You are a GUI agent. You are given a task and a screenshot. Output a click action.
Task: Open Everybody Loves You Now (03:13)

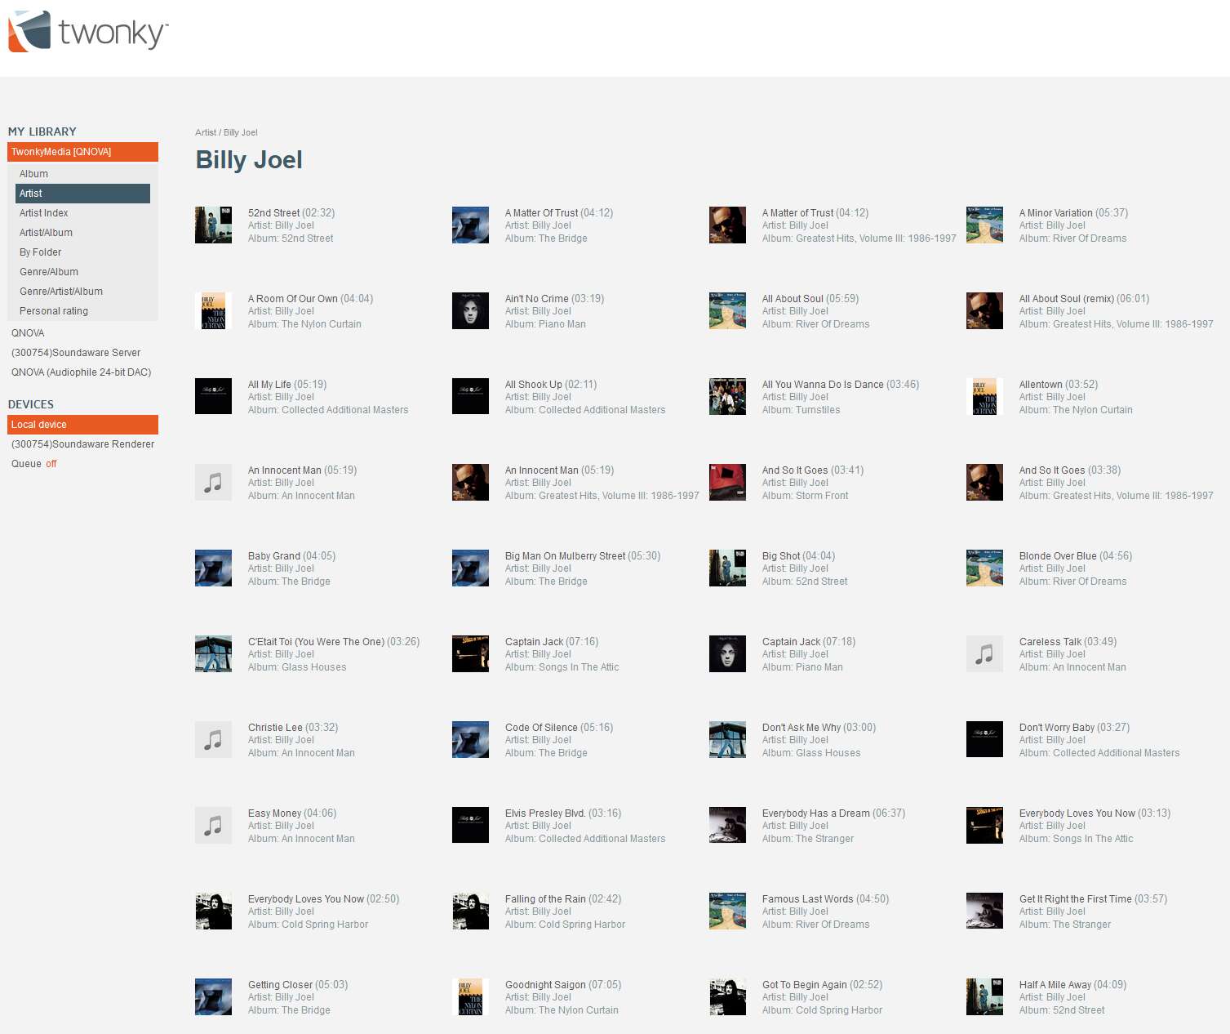click(1077, 813)
